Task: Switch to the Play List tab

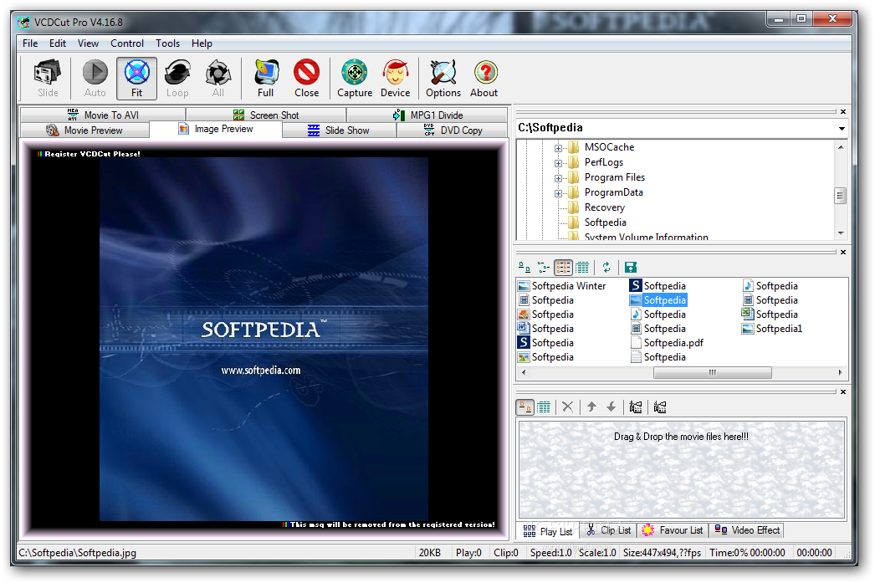Action: (549, 531)
